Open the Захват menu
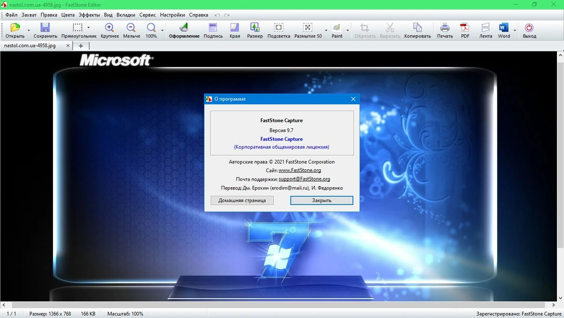Viewport: 564px width, 318px height. (x=29, y=15)
